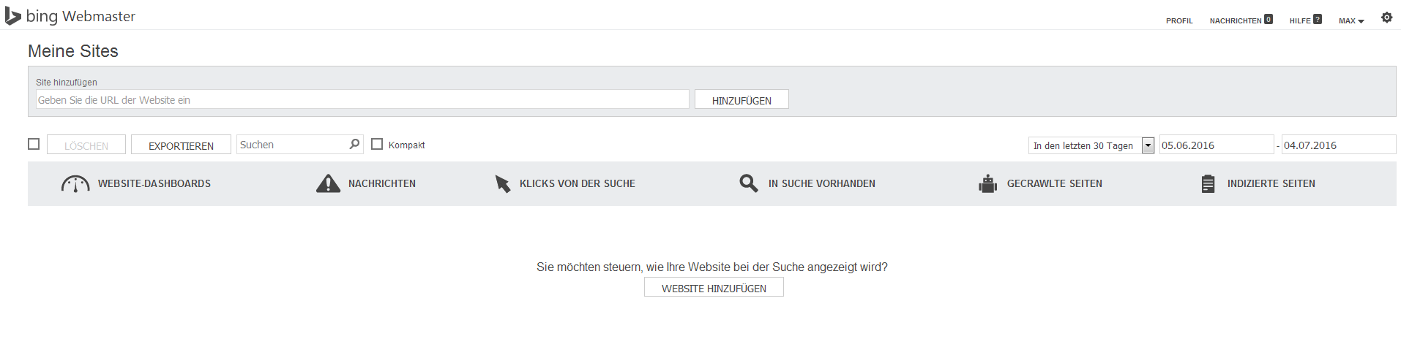Screen dimensions: 1401x339
Task: Click the cursor arrow Klicks icon
Action: click(x=502, y=183)
